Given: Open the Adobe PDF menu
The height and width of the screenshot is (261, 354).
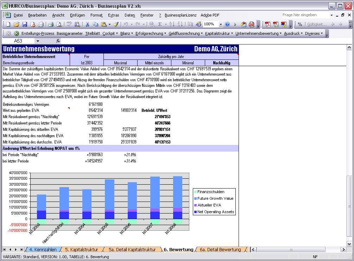Looking at the screenshot, I should [x=210, y=15].
